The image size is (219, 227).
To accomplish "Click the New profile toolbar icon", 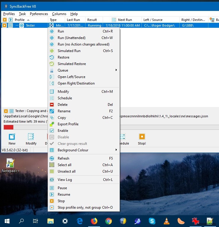I will pos(12,137).
